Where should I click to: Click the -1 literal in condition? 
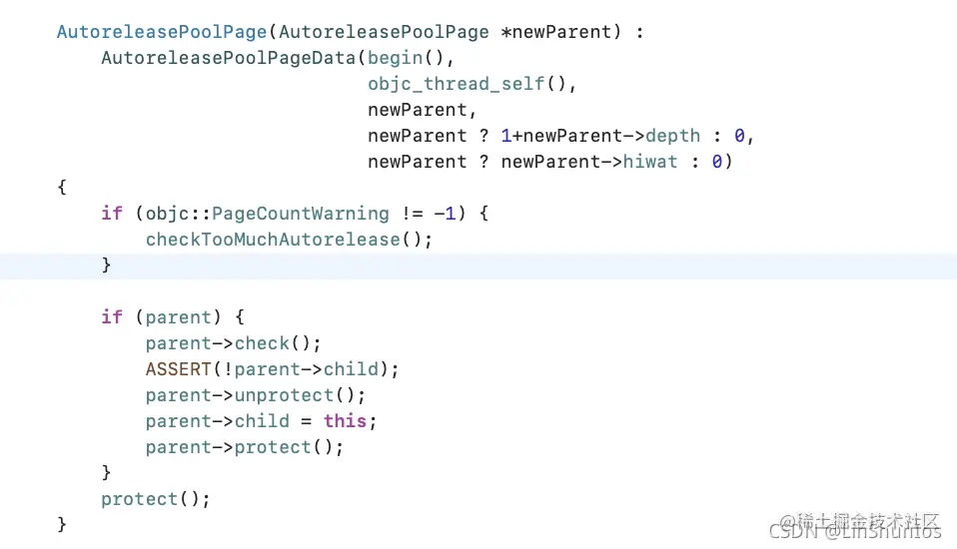point(445,214)
